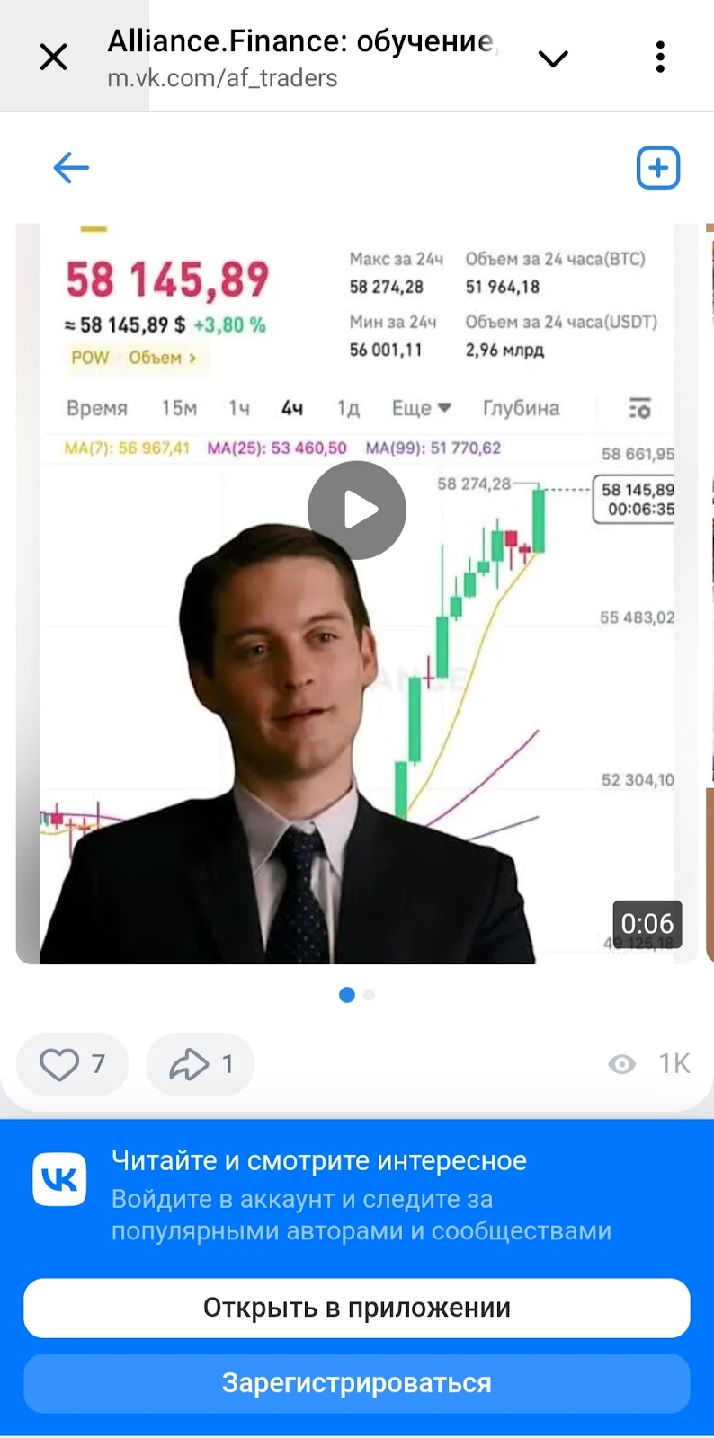Click the eye views counter

[648, 1064]
